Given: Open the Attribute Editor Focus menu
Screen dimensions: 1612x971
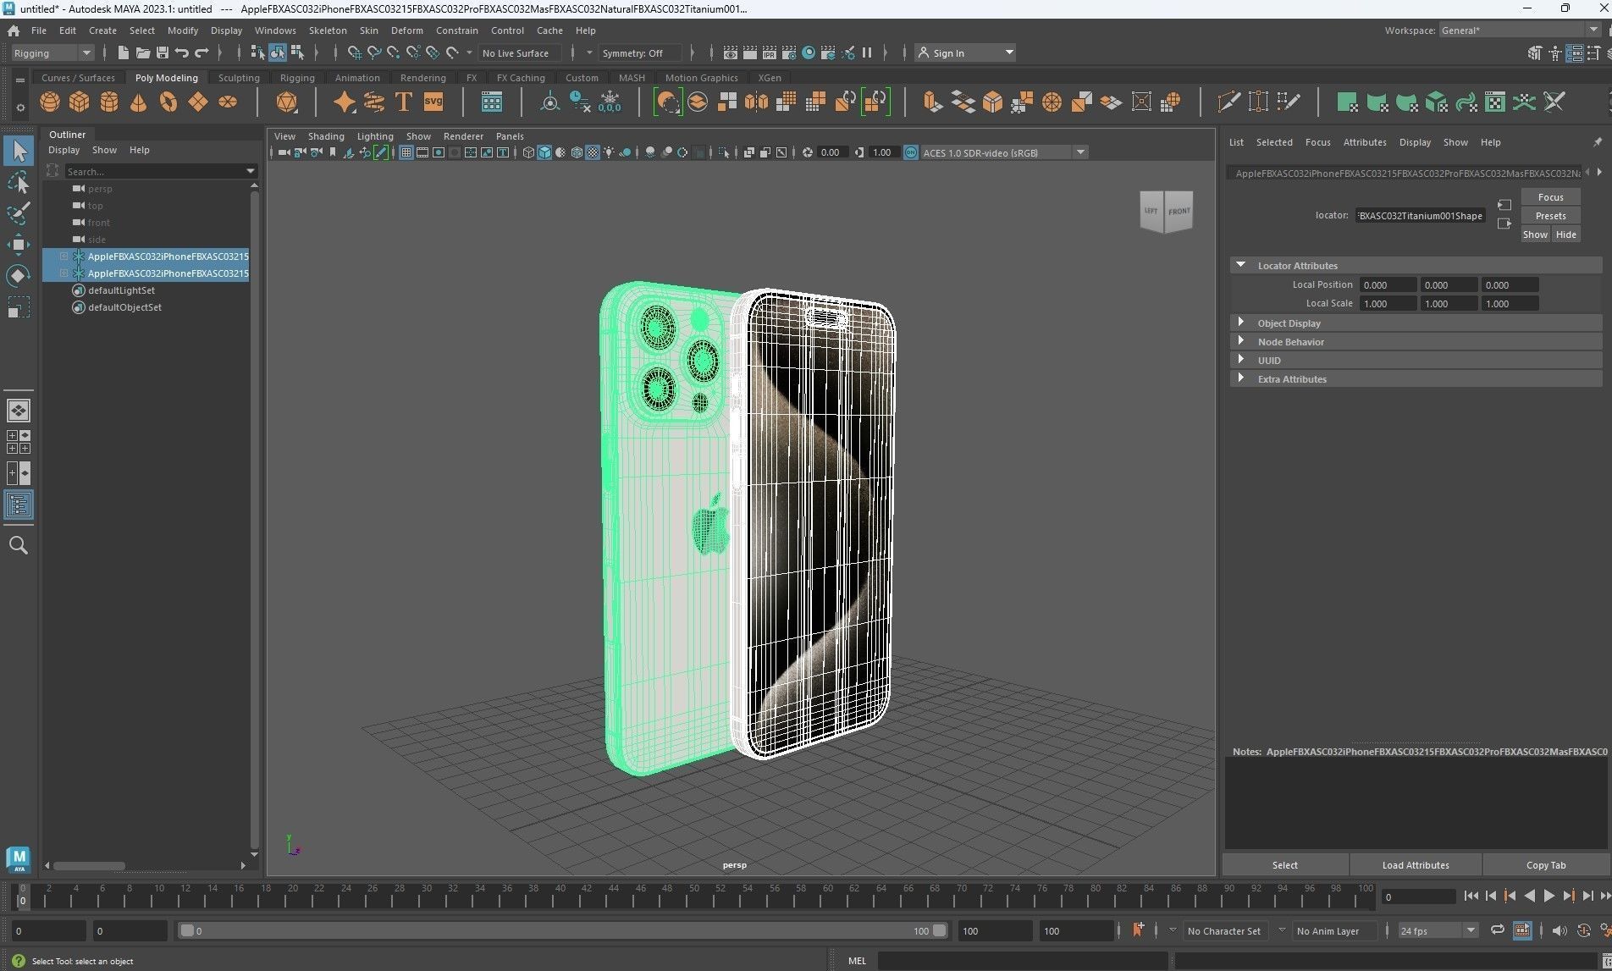Looking at the screenshot, I should (1317, 142).
